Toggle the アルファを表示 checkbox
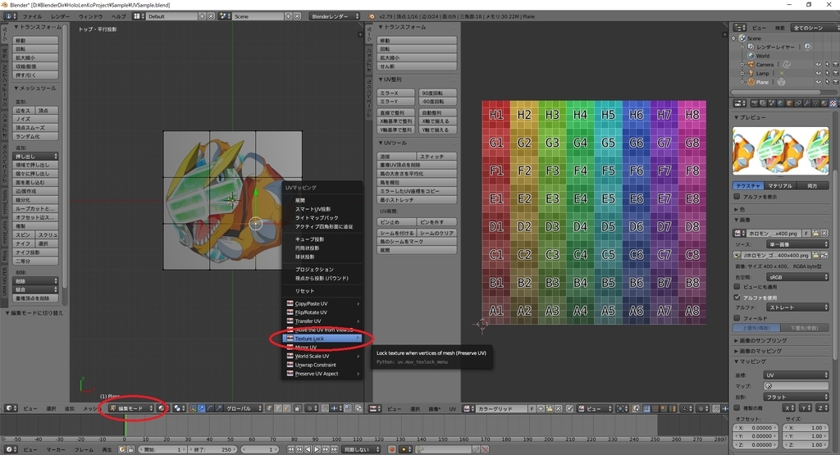Viewport: 840px width, 455px height. 737,197
